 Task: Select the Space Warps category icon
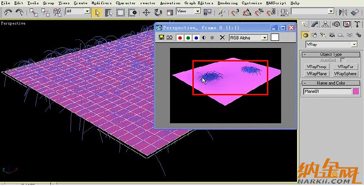349,35
